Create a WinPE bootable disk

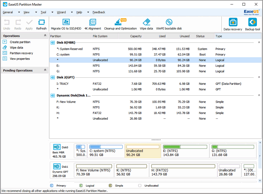tap(169, 24)
